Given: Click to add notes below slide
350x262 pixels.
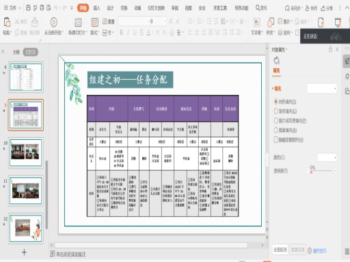Looking at the screenshot, I should pyautogui.click(x=71, y=254).
